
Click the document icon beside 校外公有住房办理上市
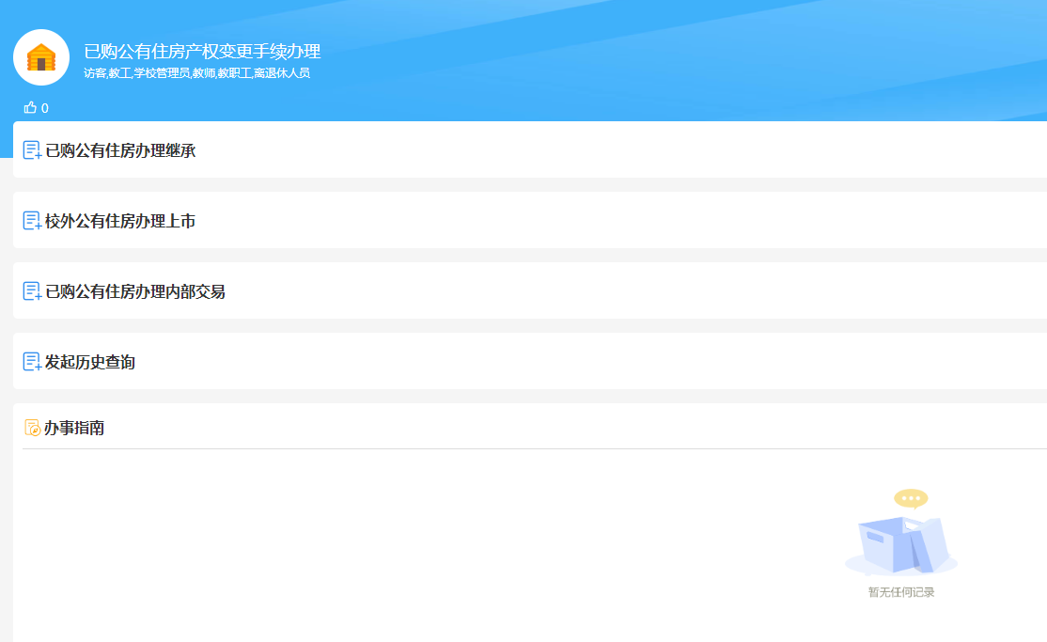32,221
